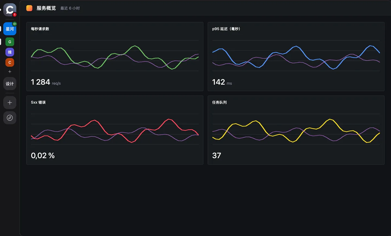Screen dimensions: 391x236
Task: Switch to the green G server
Action: (10, 42)
